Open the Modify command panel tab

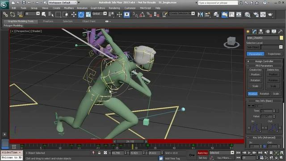(x=254, y=31)
